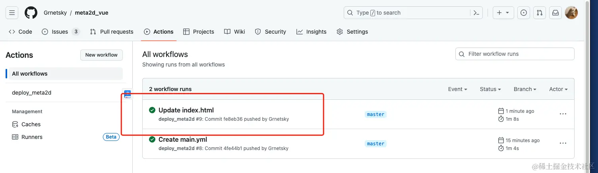Screen dimensions: 598x173
Task: Open the hamburger navigation menu
Action: pyautogui.click(x=12, y=13)
